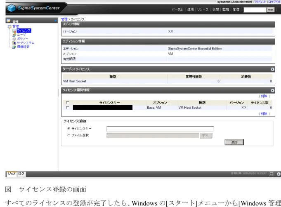Open the アカウント link
Image resolution: width=281 pixels, height=207 pixels.
[x=260, y=2]
